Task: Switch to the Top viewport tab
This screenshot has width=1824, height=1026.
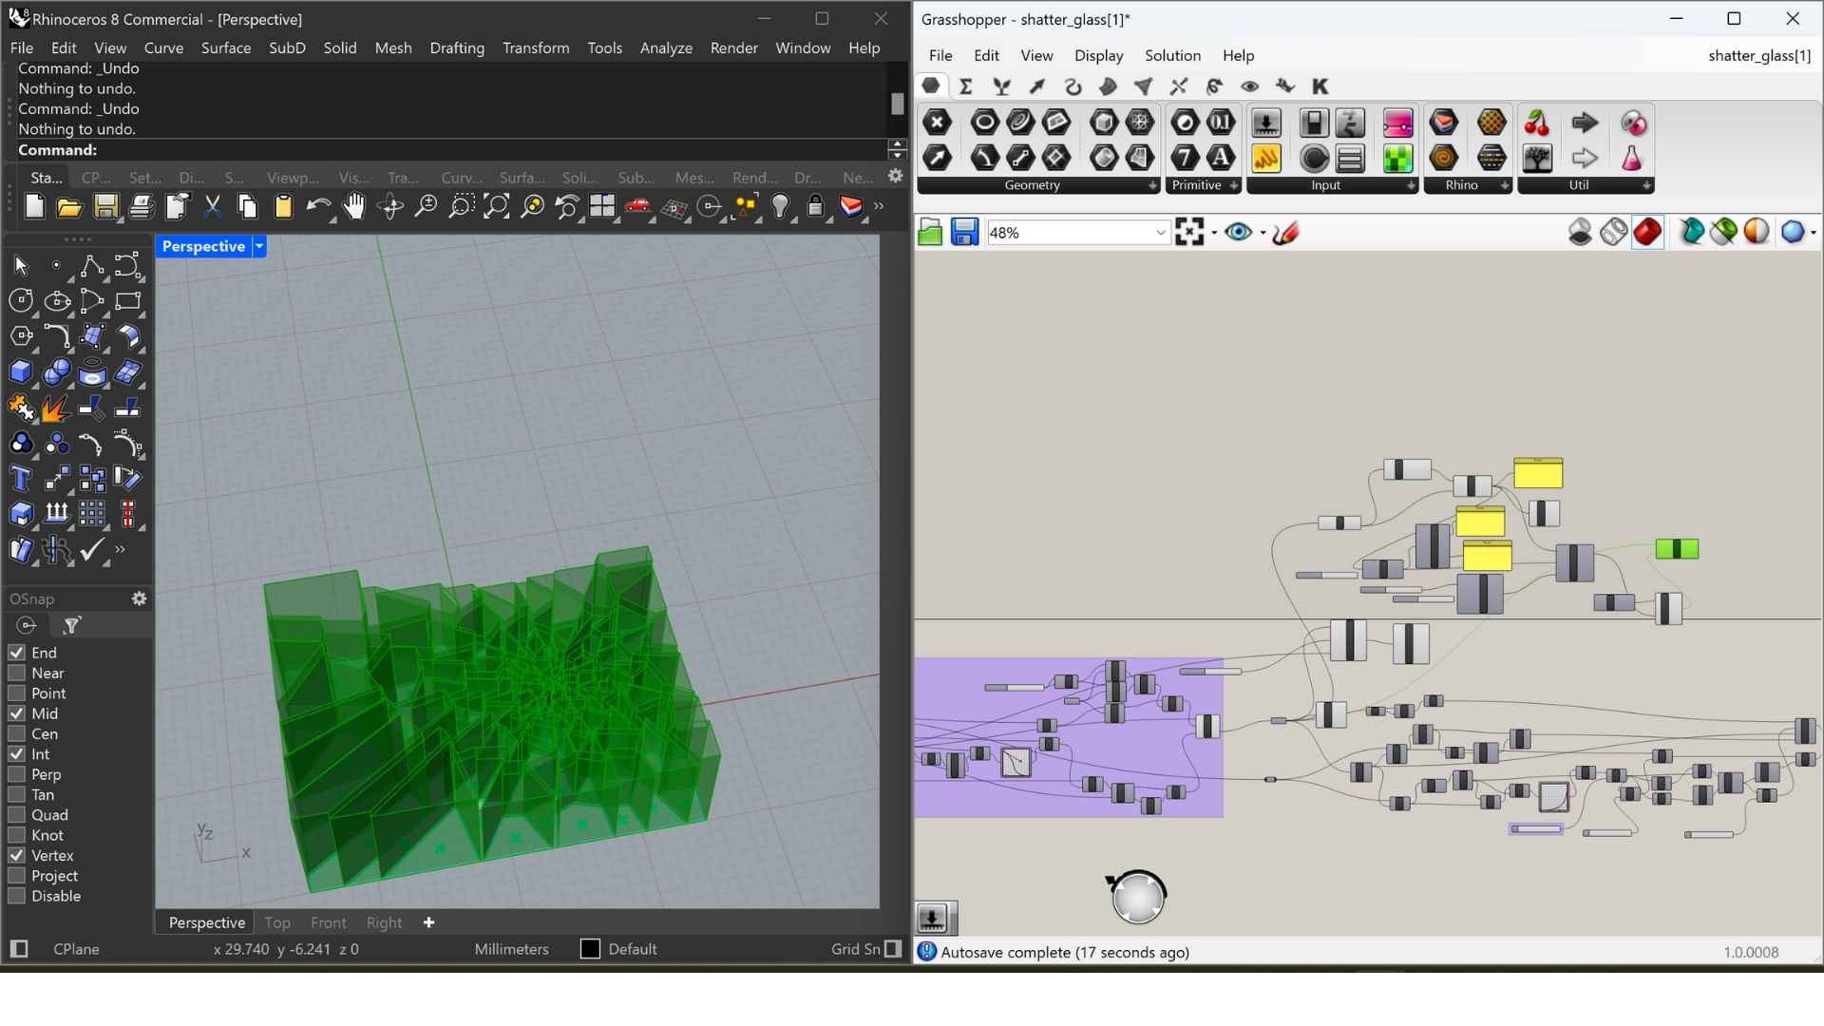Action: click(277, 922)
